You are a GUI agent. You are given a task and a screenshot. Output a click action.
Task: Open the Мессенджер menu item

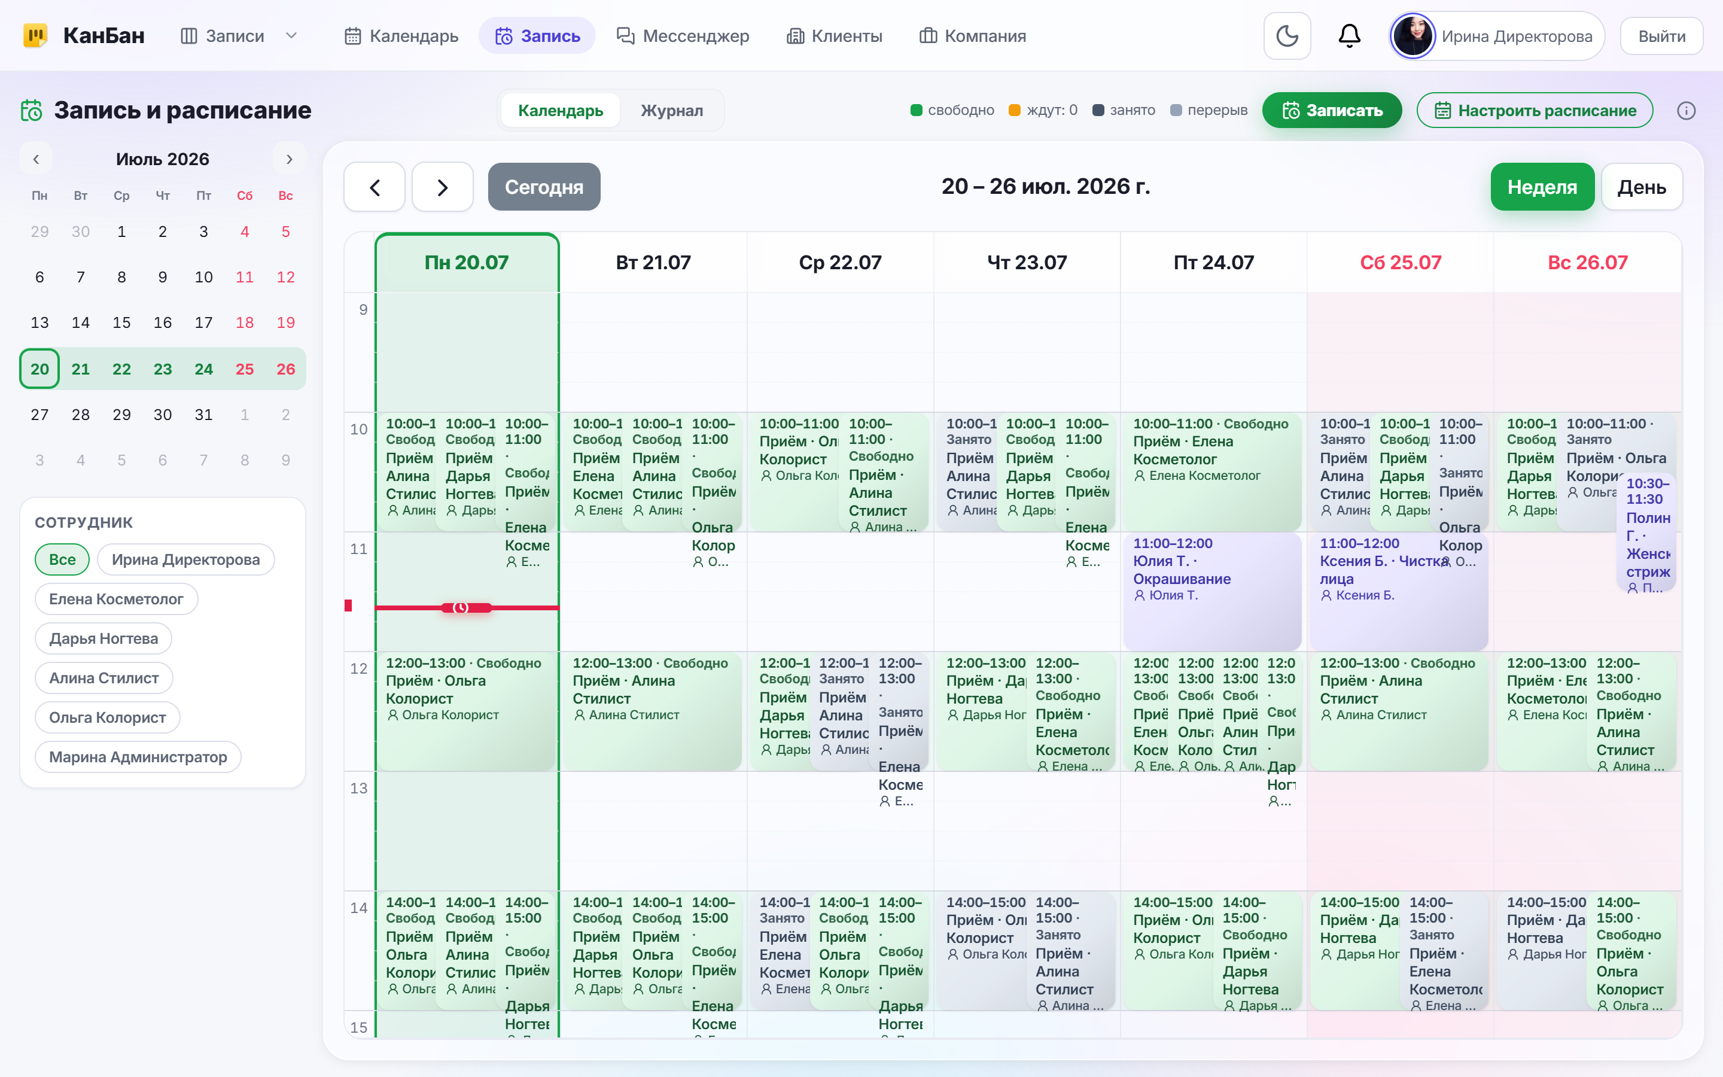coord(683,36)
